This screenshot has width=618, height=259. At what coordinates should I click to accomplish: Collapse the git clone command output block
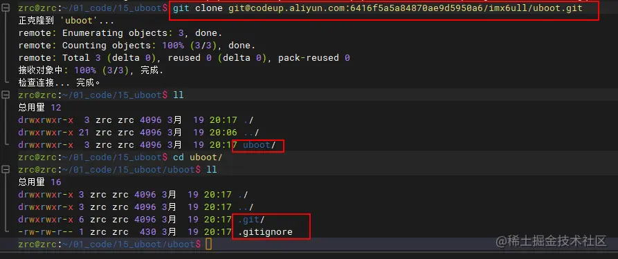coord(6,8)
